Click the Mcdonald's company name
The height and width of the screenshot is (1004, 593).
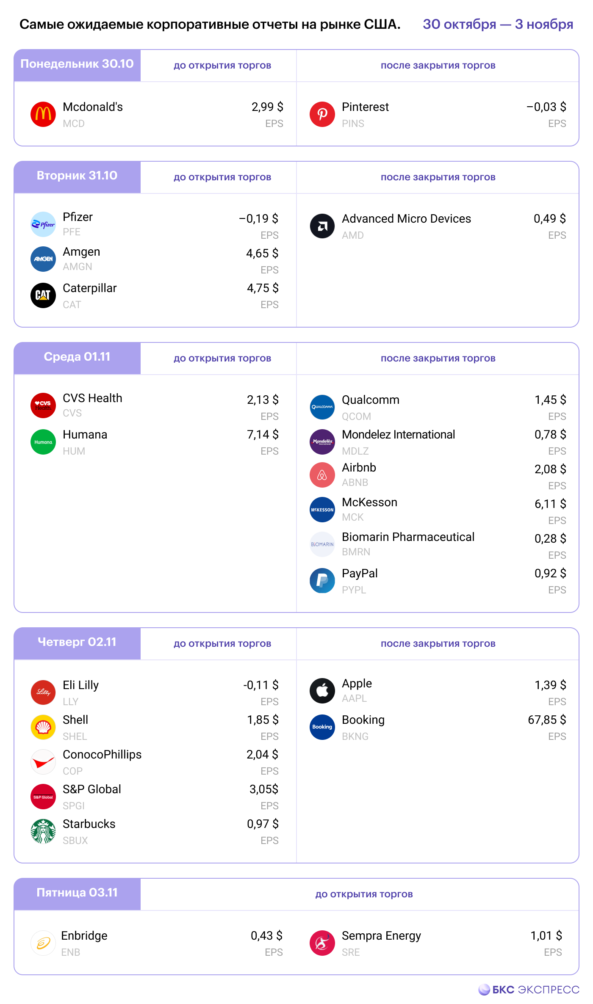(x=93, y=107)
